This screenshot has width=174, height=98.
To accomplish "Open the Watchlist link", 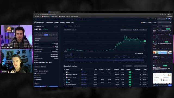I will click(150, 22).
